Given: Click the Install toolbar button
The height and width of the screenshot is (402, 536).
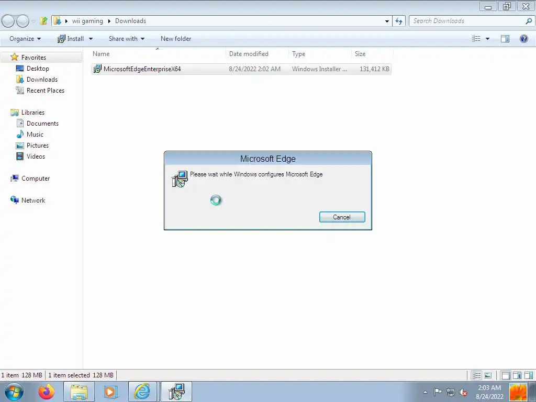Looking at the screenshot, I should point(71,39).
